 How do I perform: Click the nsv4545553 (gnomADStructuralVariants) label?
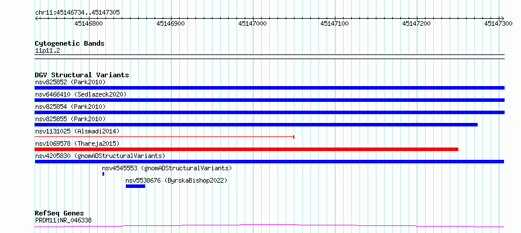(x=167, y=168)
